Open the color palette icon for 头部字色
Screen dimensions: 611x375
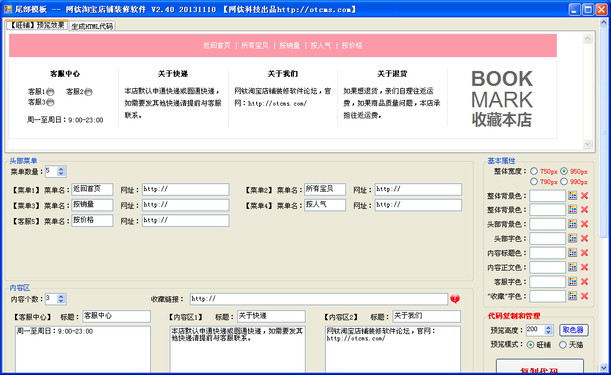[572, 238]
